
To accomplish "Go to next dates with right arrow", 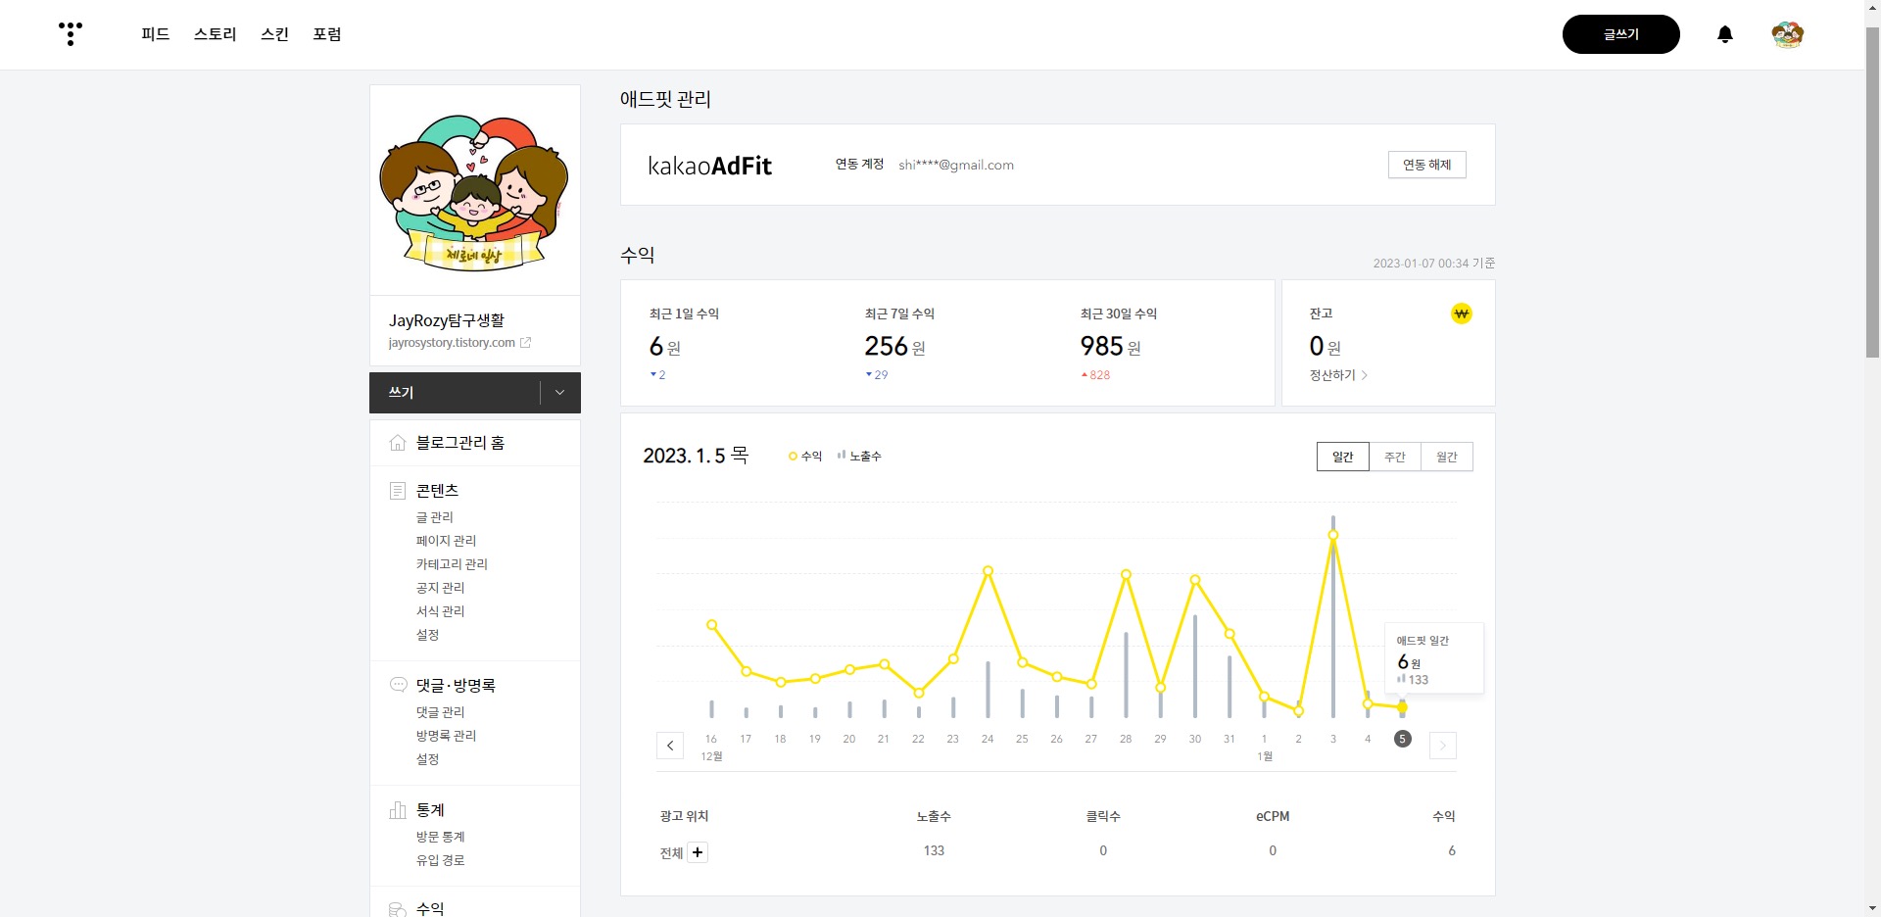I will pyautogui.click(x=1443, y=746).
